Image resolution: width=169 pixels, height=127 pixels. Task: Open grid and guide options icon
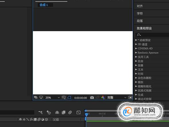click(x=64, y=98)
